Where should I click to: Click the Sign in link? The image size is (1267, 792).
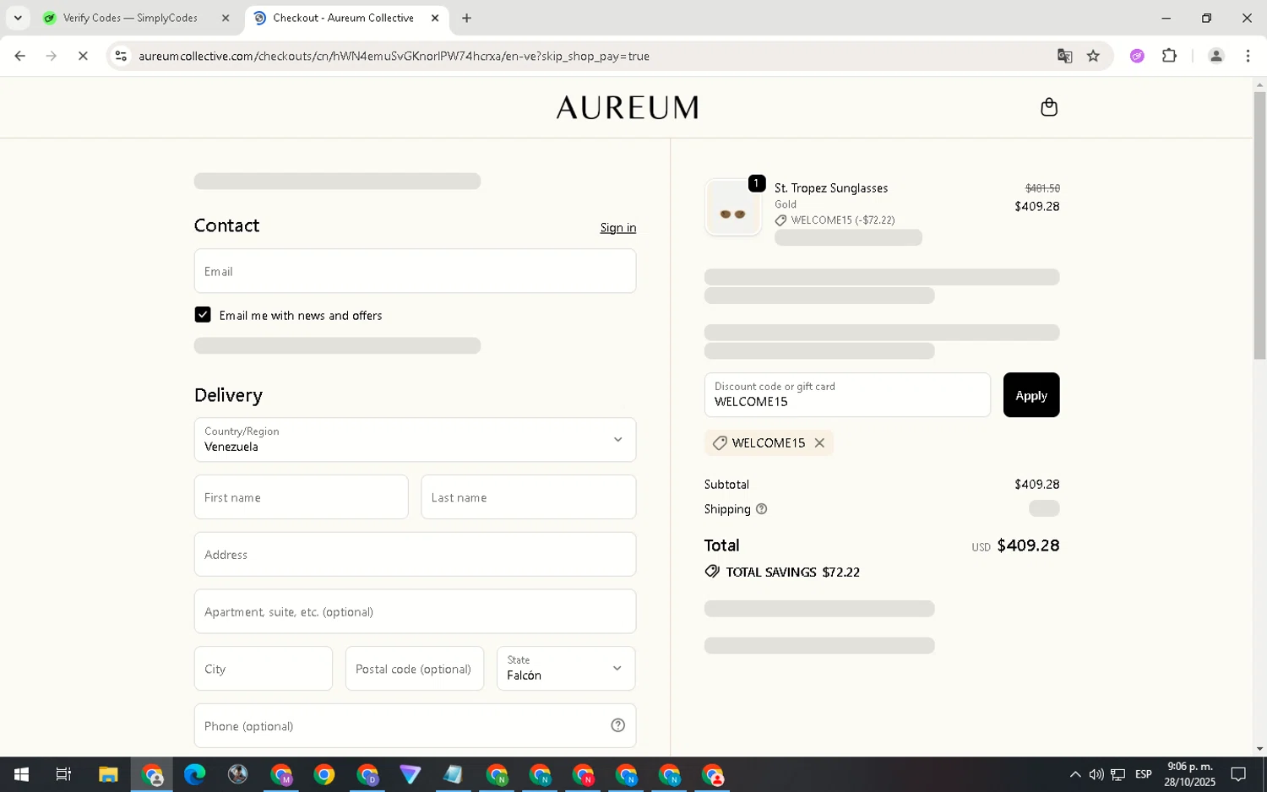tap(618, 228)
